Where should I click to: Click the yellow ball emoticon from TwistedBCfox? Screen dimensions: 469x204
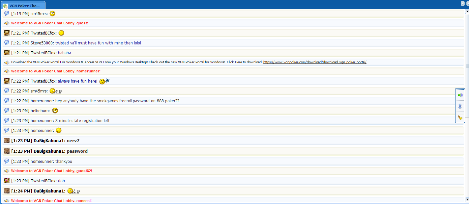61,33
